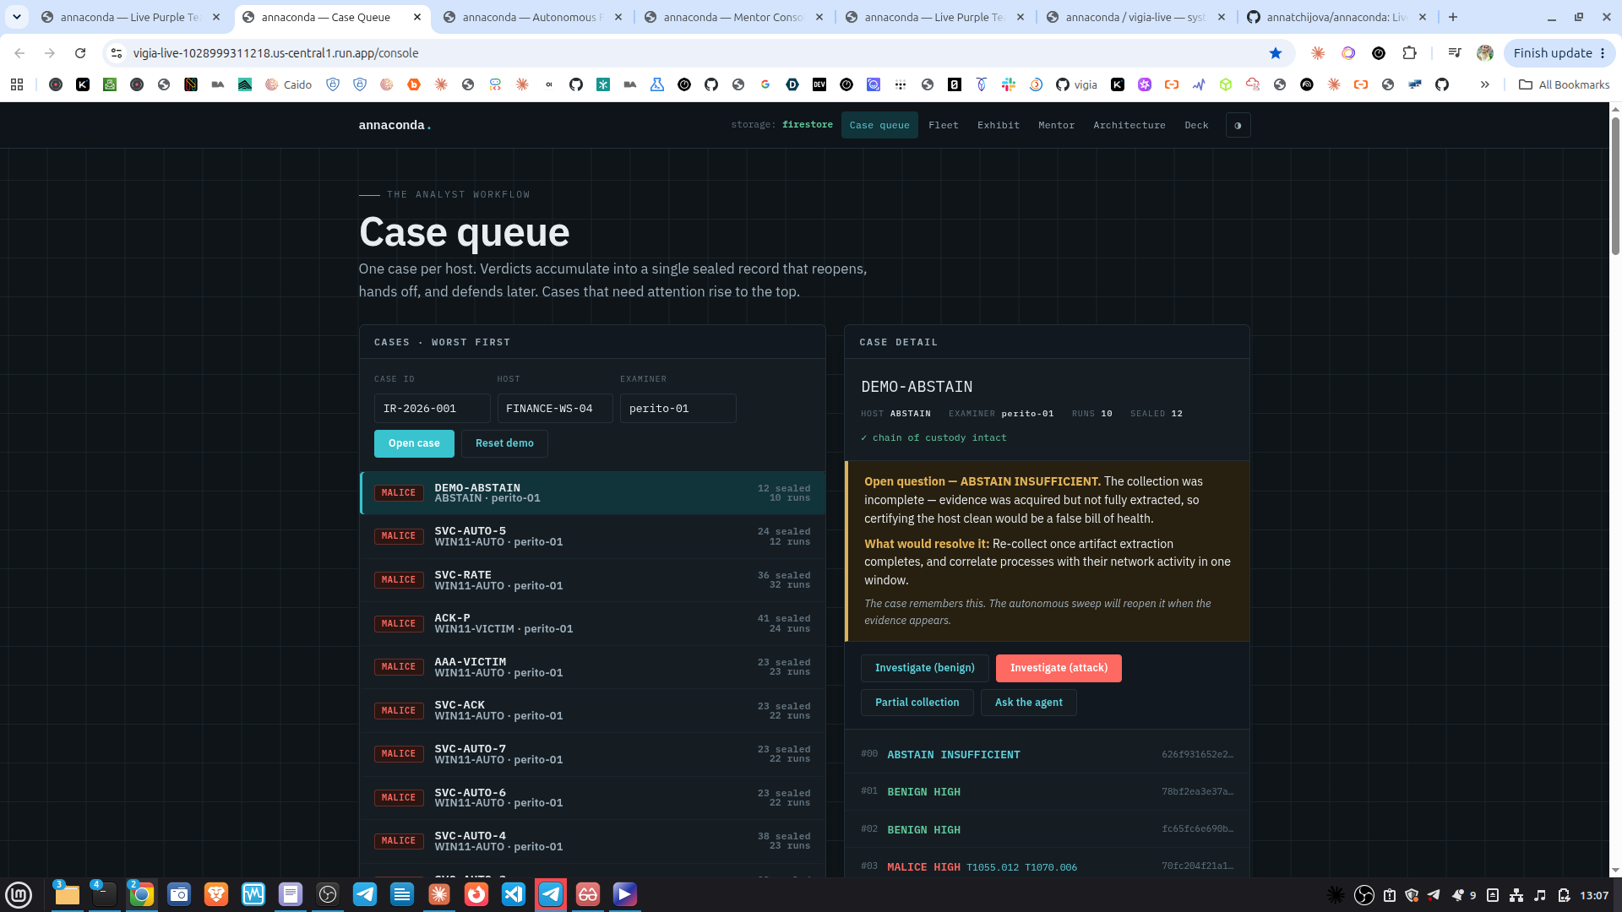
Task: Switch to the Fleet nav tab
Action: [x=944, y=125]
